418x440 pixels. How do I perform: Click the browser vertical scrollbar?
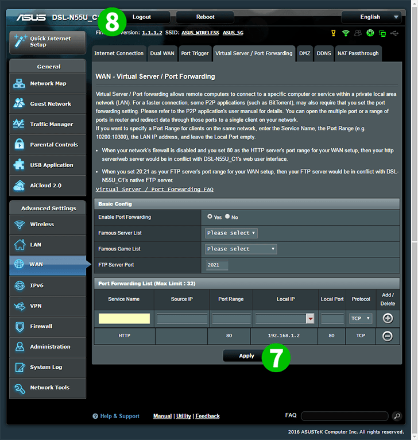coord(415,220)
